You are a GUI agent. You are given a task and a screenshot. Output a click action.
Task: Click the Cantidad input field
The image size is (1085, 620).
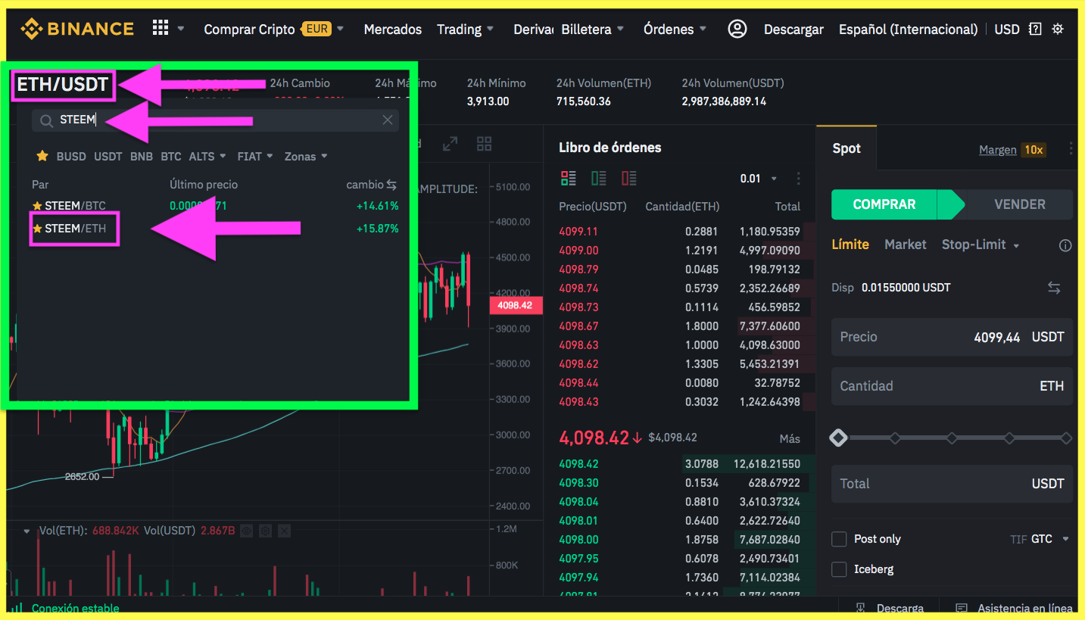952,386
